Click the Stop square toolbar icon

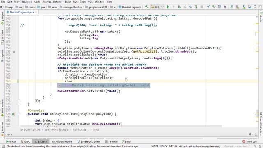click(x=202, y=7)
